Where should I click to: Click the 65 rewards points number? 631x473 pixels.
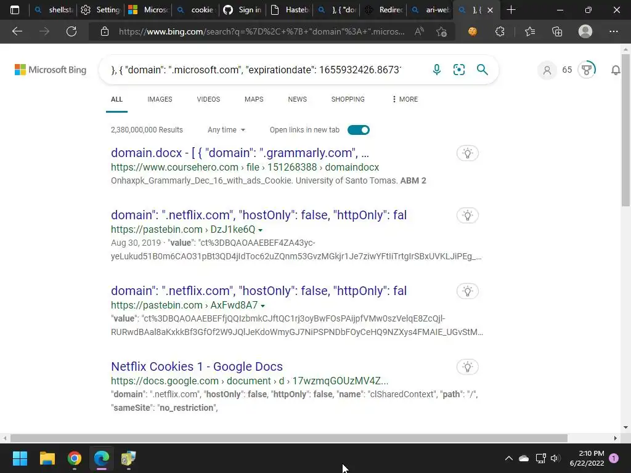[567, 70]
